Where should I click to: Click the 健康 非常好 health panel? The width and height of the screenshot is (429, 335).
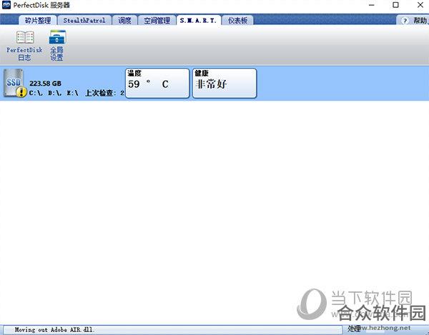coord(225,83)
